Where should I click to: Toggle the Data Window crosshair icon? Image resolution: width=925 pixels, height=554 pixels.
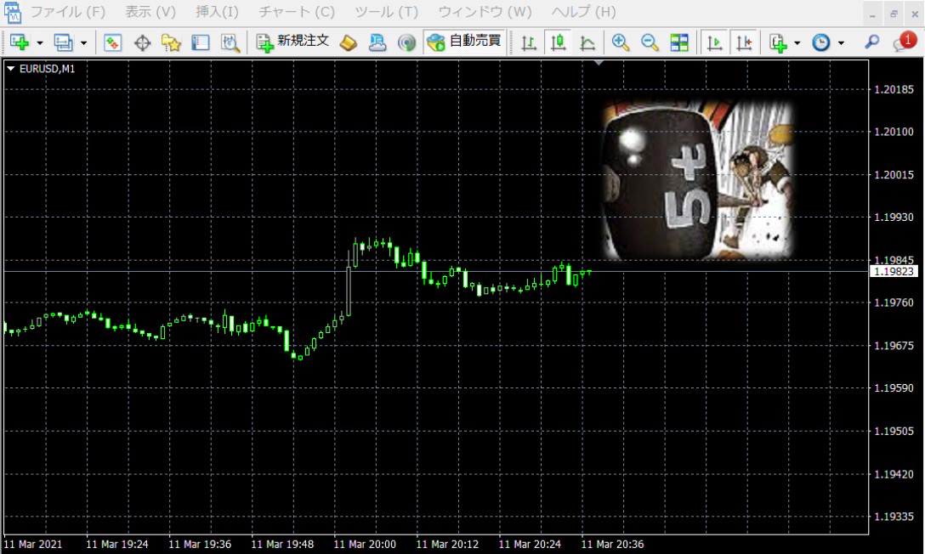142,42
